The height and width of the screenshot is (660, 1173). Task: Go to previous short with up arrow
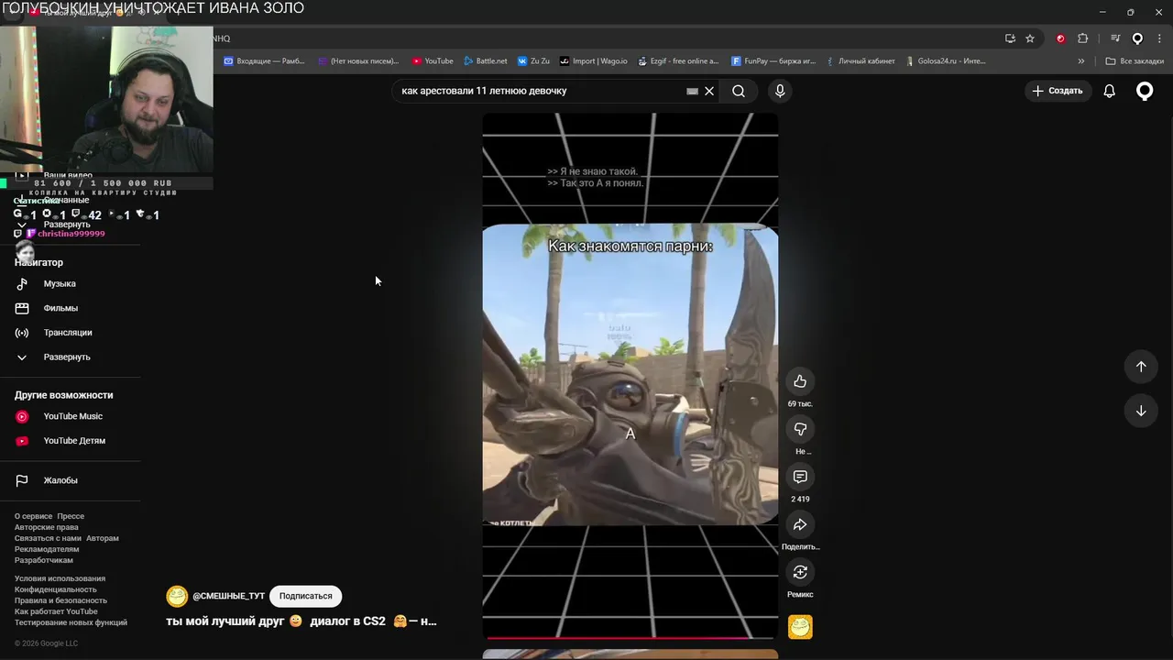coord(1141,367)
